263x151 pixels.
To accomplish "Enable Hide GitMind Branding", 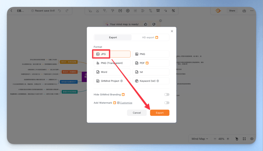I will tap(166, 95).
